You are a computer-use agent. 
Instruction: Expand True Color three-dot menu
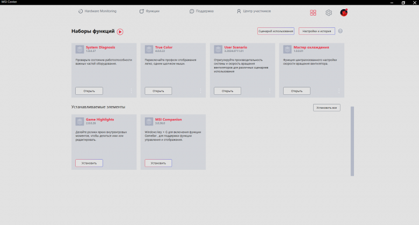pos(200,91)
